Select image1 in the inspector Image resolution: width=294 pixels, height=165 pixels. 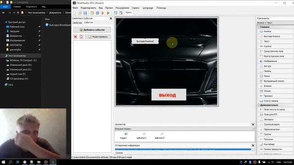124,136
